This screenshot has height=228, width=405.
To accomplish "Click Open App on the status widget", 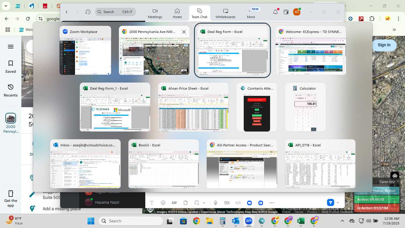I will (389, 182).
